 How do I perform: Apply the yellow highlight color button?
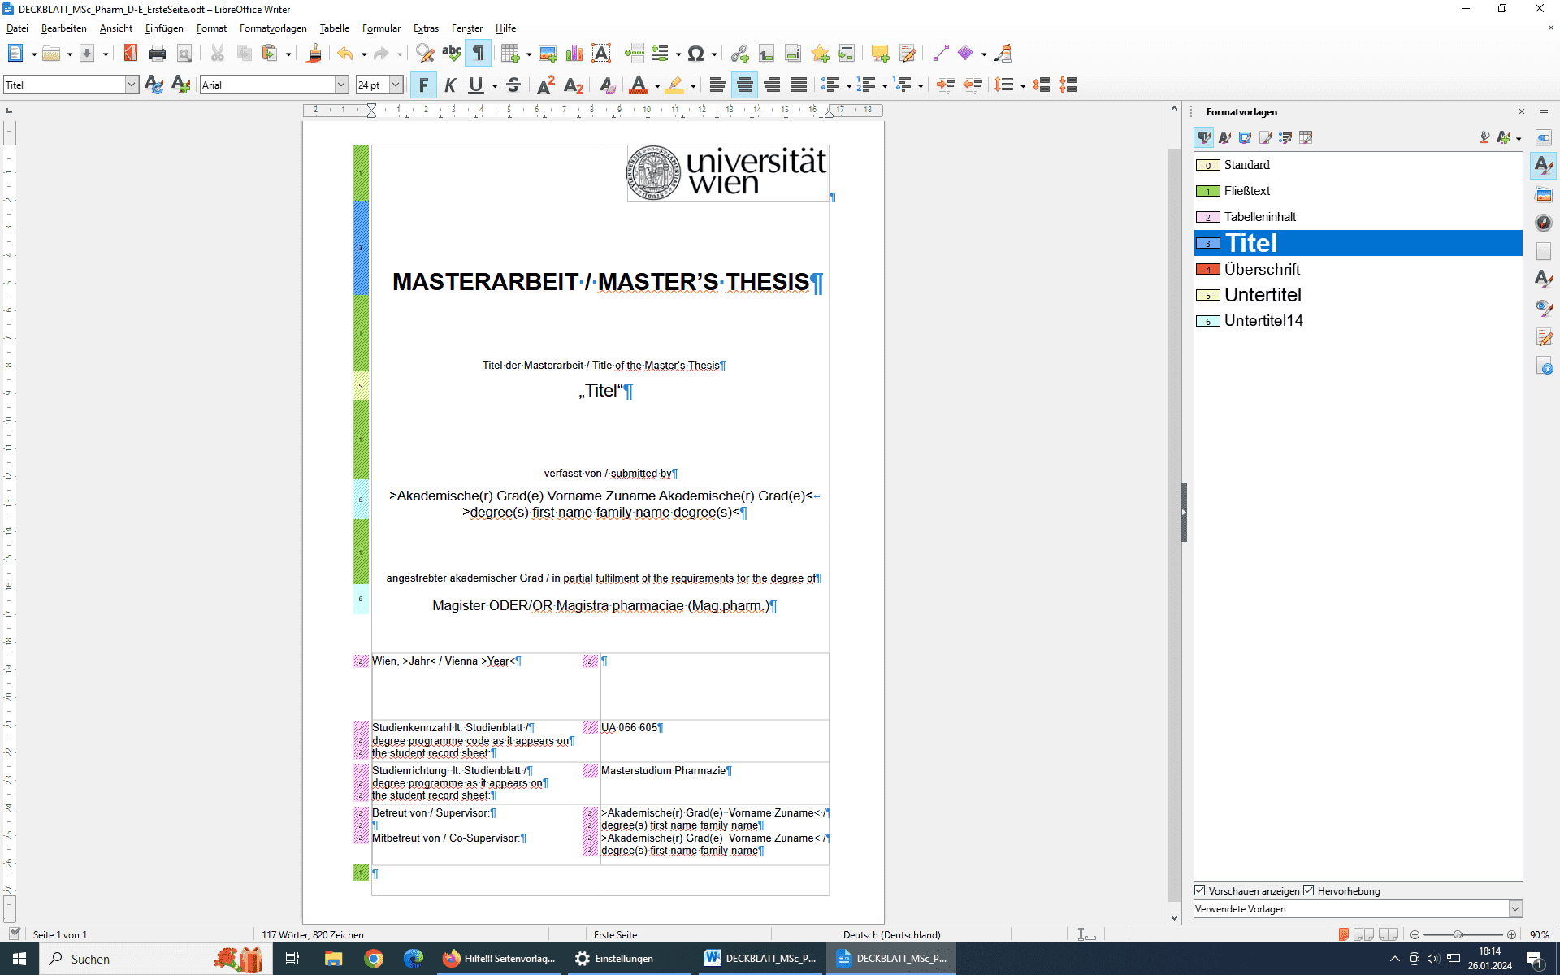point(674,84)
